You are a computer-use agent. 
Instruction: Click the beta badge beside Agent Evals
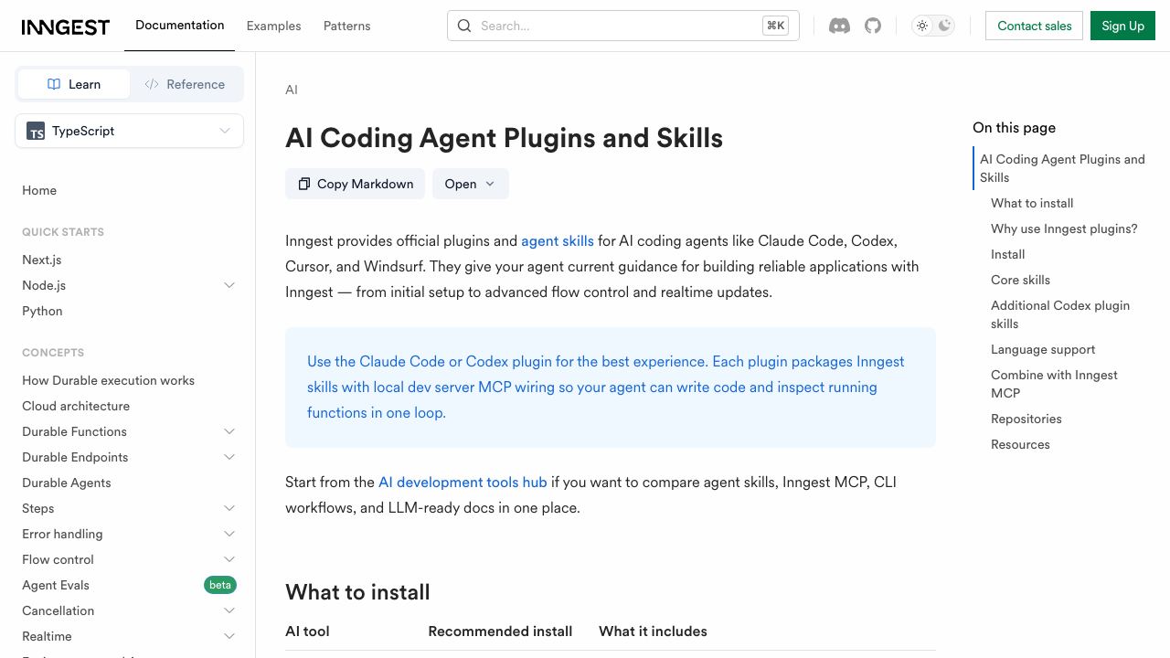220,585
